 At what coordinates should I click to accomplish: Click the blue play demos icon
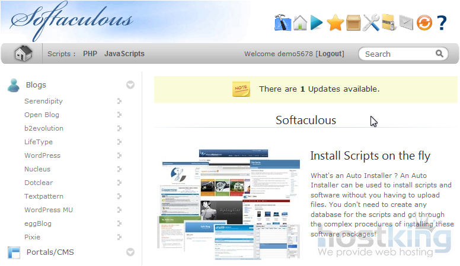pos(317,22)
